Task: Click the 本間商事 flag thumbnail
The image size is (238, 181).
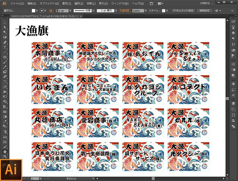Action: [52, 56]
